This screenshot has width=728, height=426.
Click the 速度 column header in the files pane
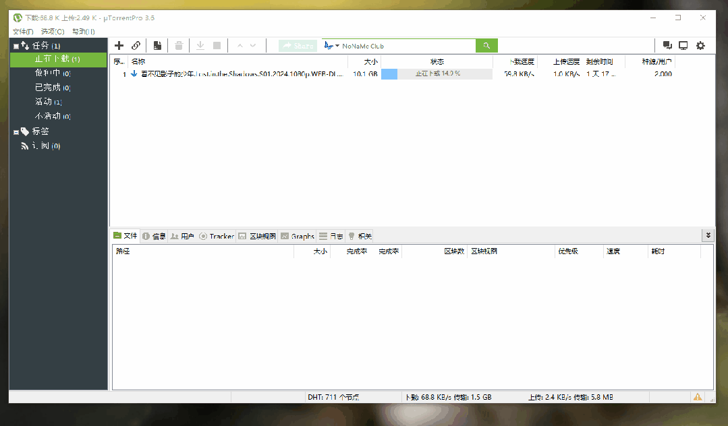point(625,251)
